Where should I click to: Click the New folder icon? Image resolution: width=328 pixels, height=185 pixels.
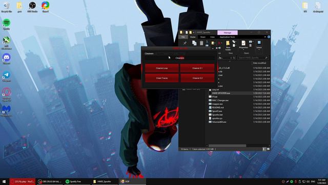(228, 45)
